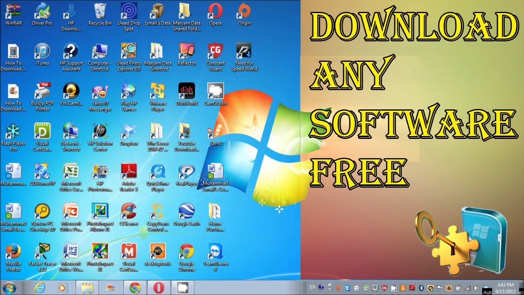Open the Computer - Shortcut icon
This screenshot has height=295, width=524.
coord(100,57)
